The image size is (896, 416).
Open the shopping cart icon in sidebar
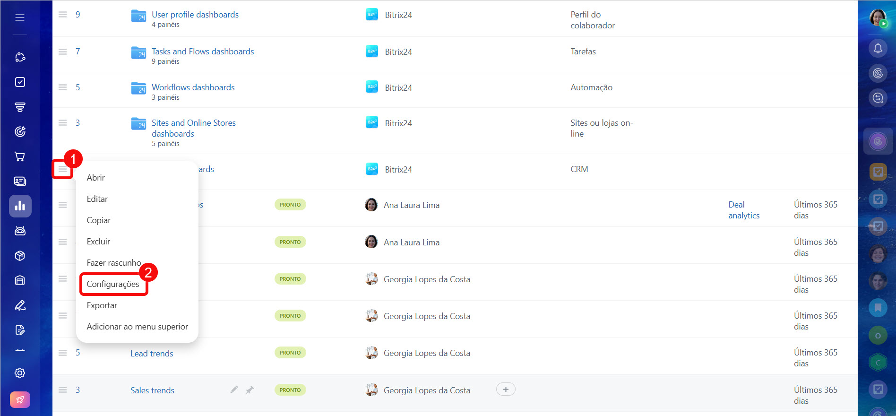[20, 156]
